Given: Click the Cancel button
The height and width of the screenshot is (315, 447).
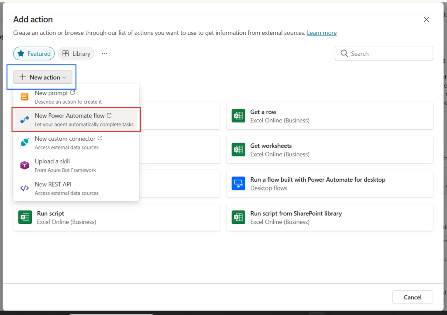Looking at the screenshot, I should tap(412, 297).
